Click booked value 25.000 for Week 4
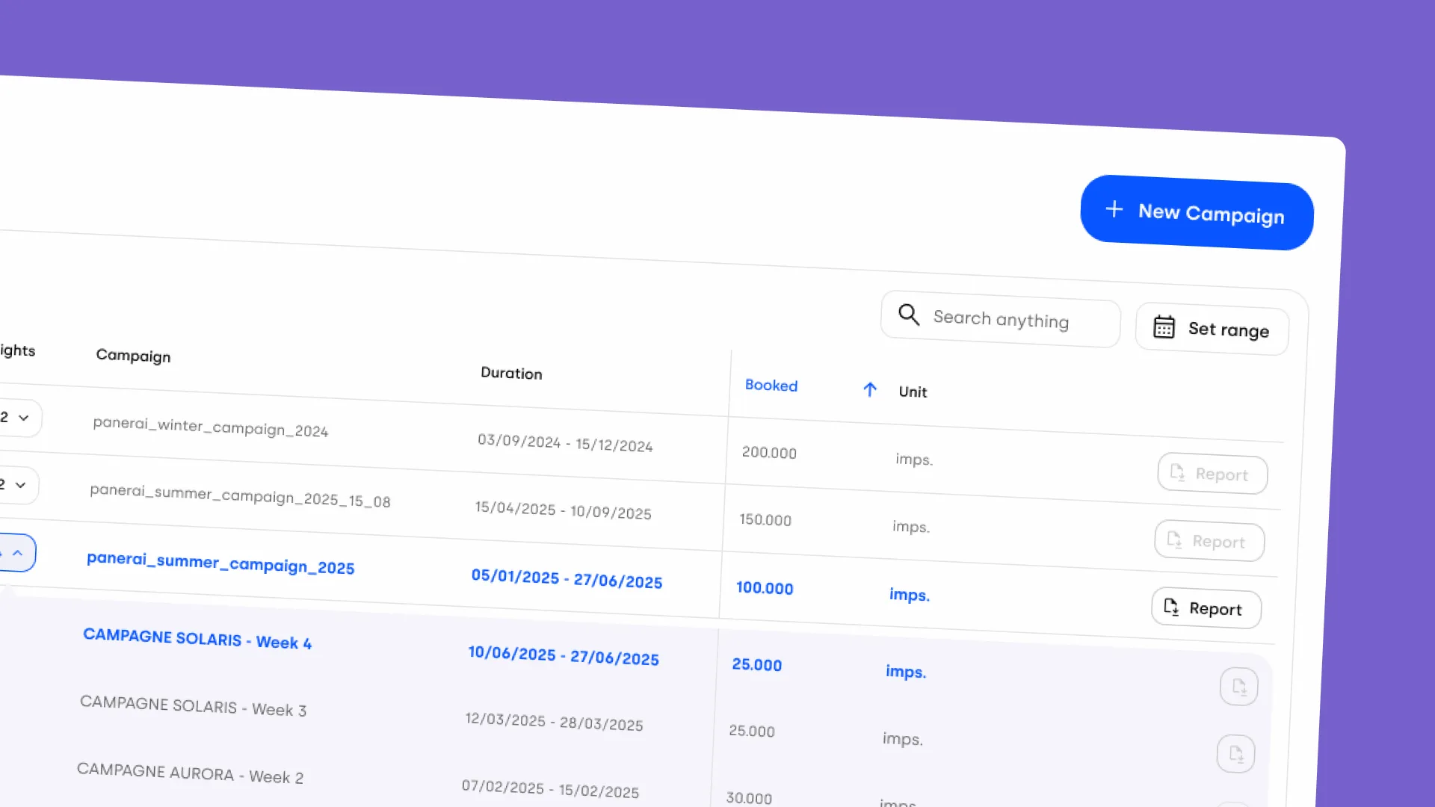 [x=757, y=665]
